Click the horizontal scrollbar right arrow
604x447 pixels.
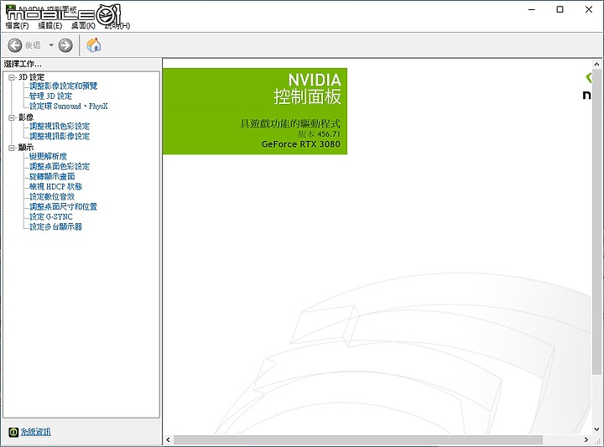click(586, 439)
